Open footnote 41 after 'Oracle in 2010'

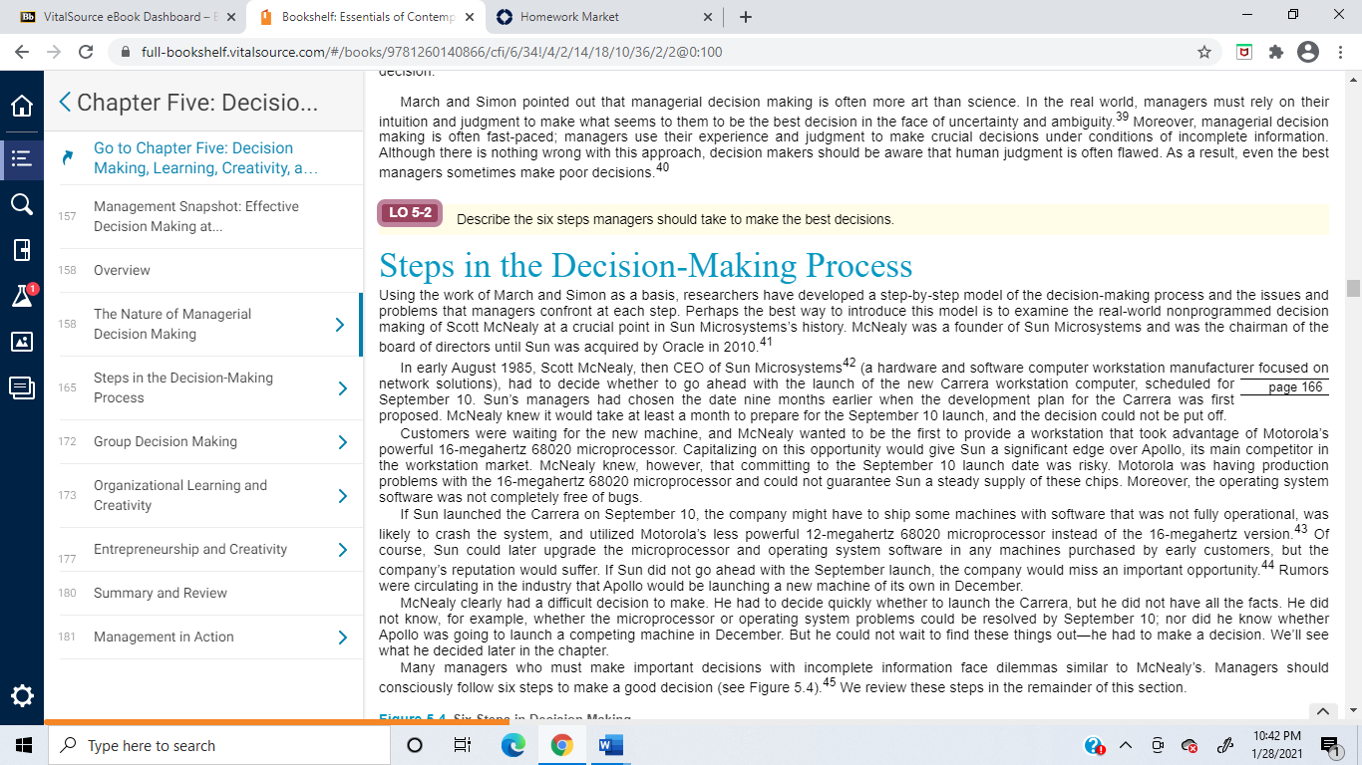click(766, 343)
